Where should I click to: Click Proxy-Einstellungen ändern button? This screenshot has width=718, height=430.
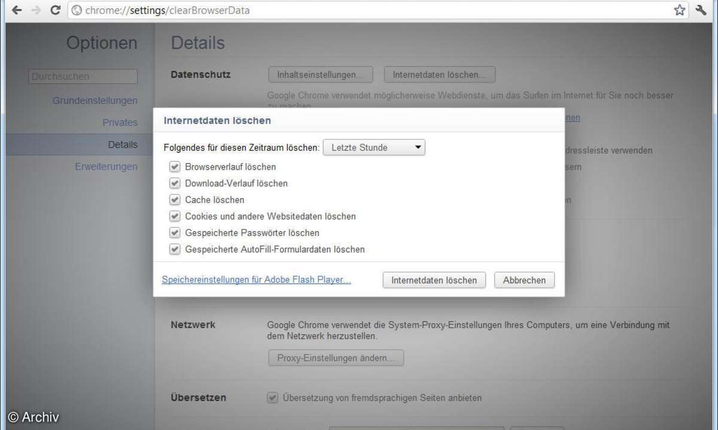point(336,358)
